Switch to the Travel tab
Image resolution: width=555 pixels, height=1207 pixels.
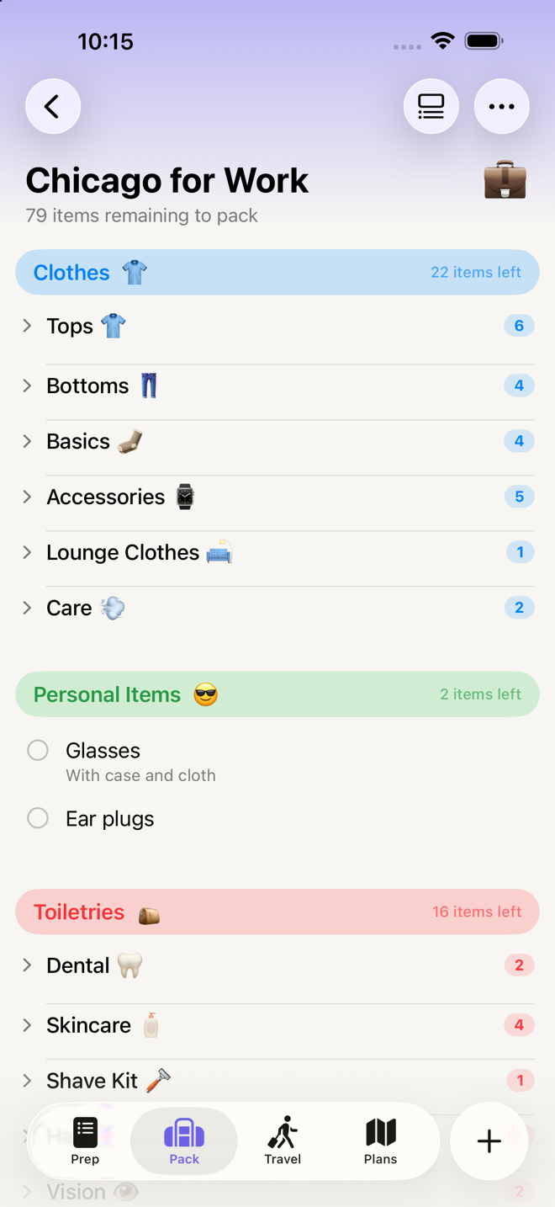283,1141
